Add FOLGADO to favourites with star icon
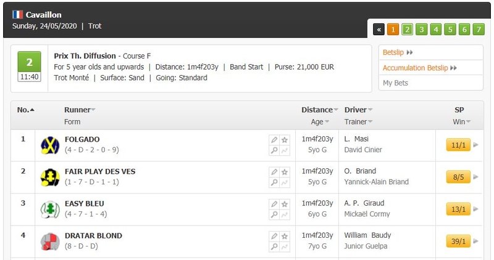 (285, 140)
